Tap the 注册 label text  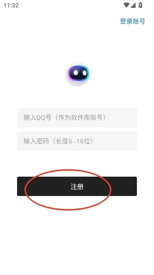tap(77, 187)
